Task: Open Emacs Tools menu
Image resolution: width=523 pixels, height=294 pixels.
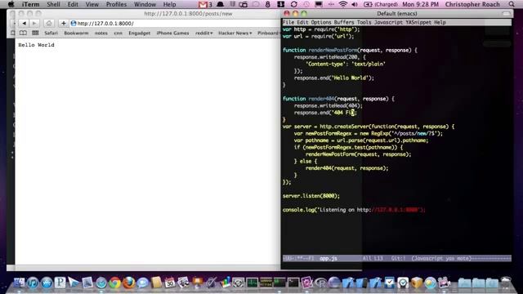Action: pyautogui.click(x=364, y=22)
